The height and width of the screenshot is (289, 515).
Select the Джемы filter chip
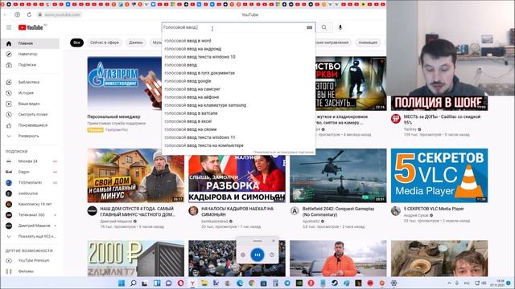[136, 43]
